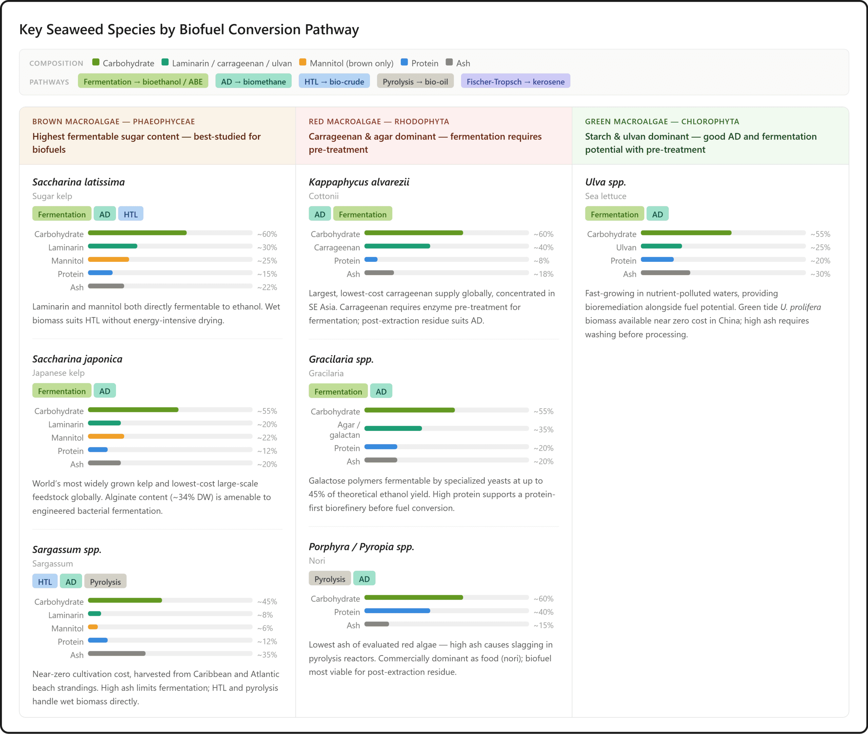The width and height of the screenshot is (868, 734).
Task: Select the 'Pyrolysis → bio-oil' pathway tag
Action: (415, 81)
